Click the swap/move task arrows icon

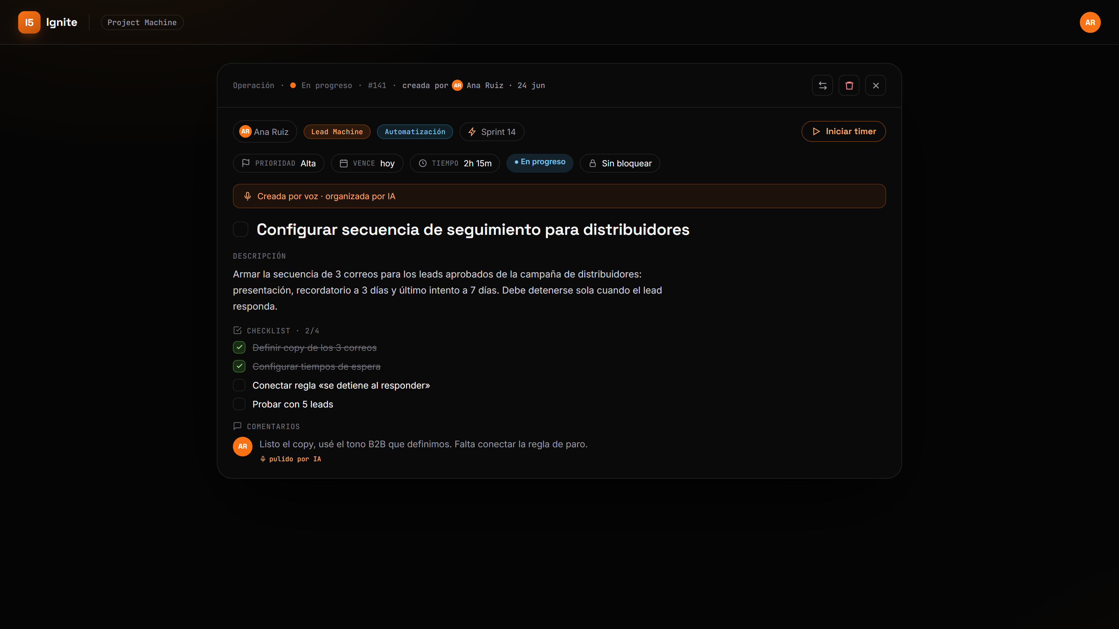coord(822,86)
